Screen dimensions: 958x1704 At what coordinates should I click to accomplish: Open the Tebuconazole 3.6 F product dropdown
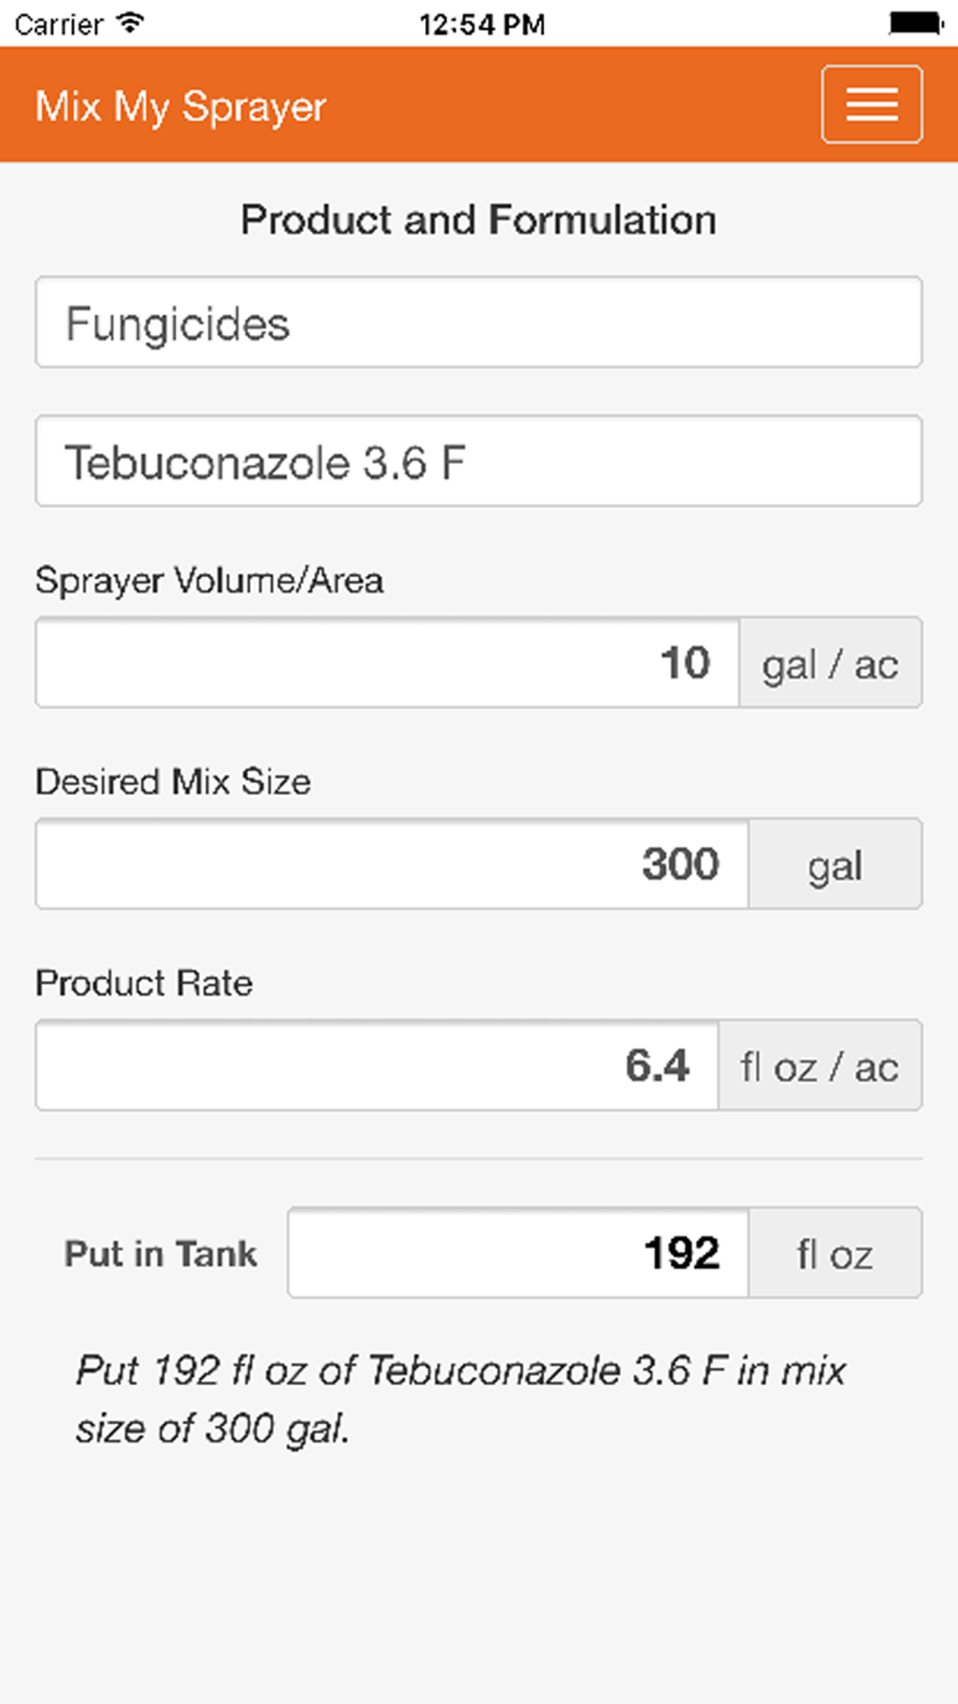[478, 461]
